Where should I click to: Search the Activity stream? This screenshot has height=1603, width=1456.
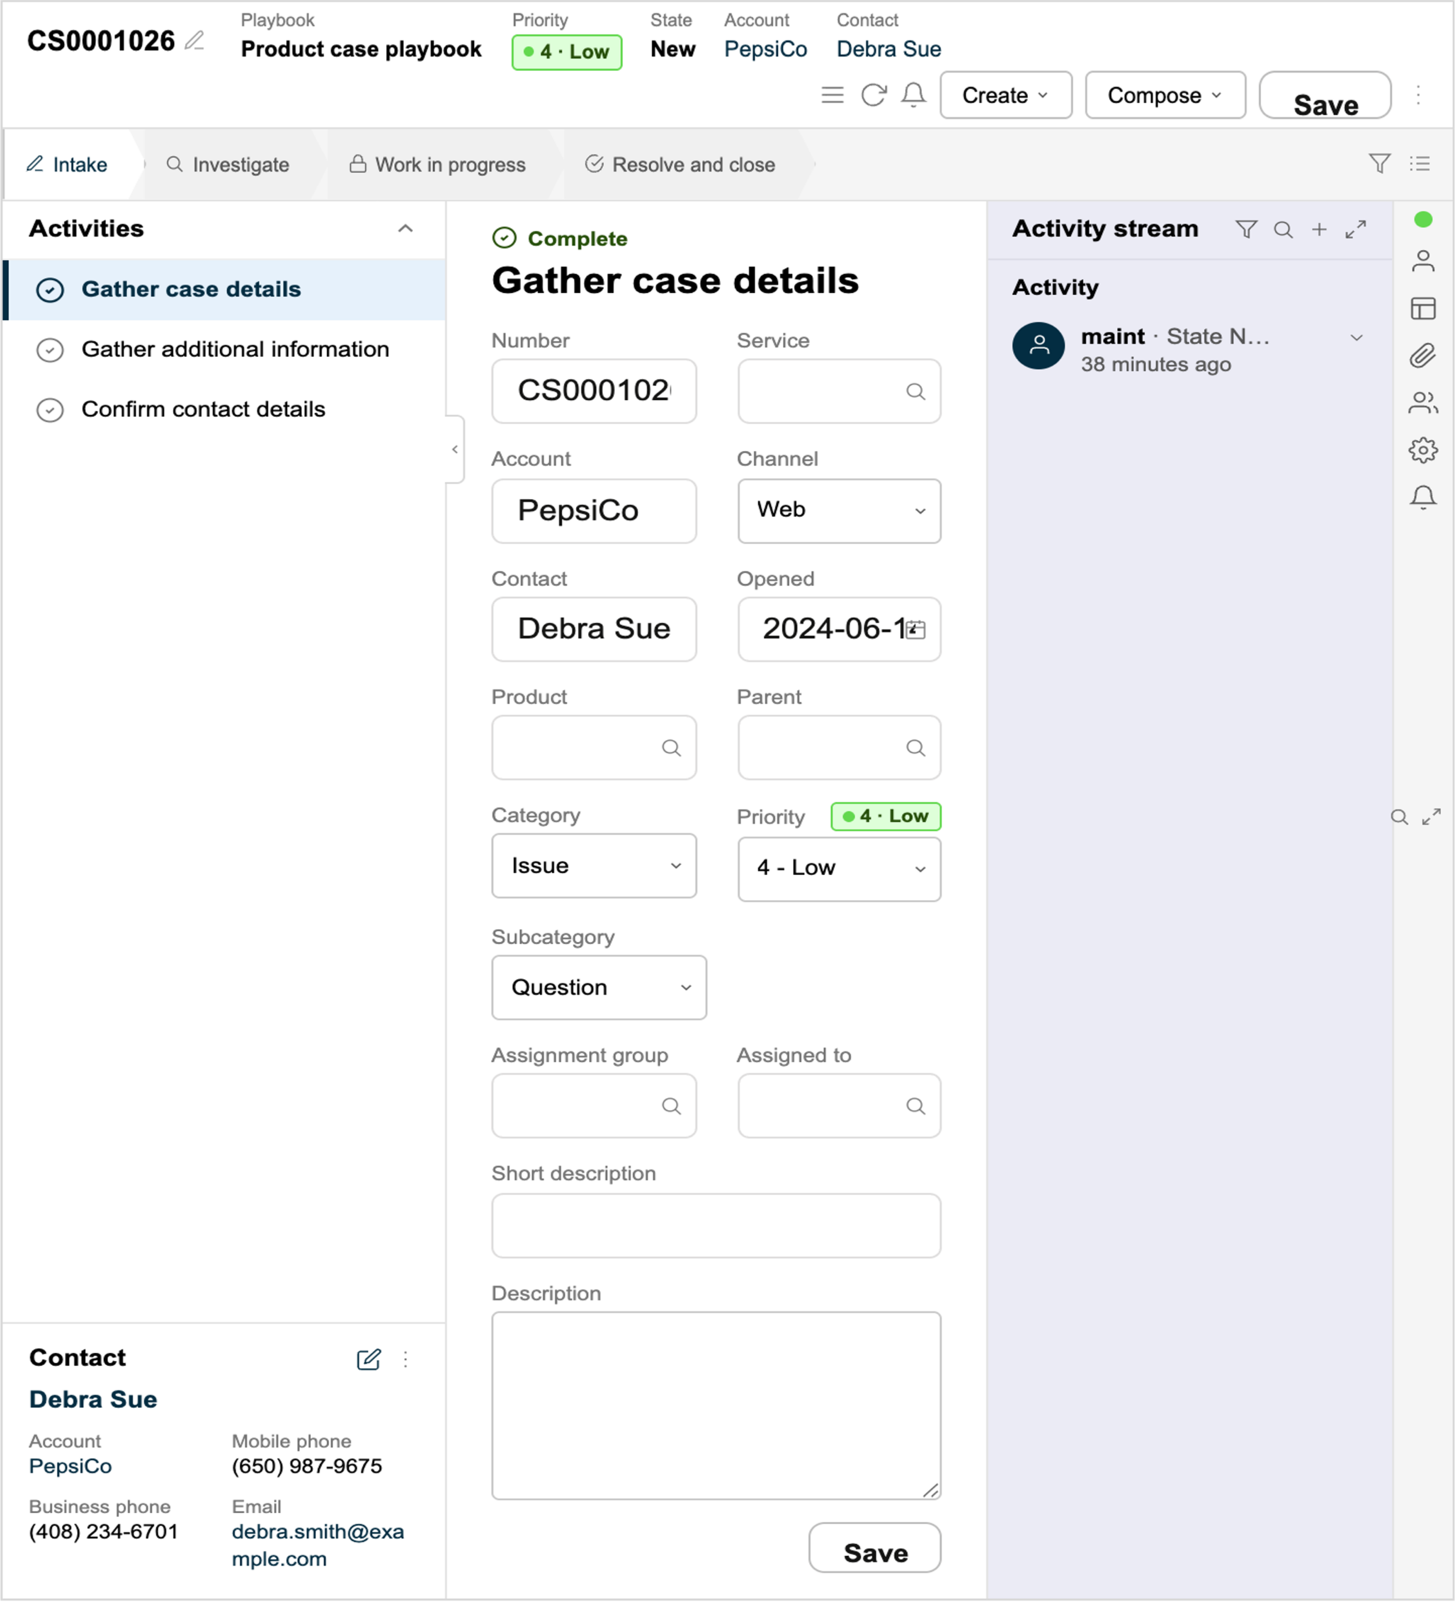click(x=1283, y=230)
